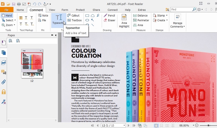The height and width of the screenshot is (128, 217).
Task: Select the Squiggly underline markup tool
Action: click(26, 18)
